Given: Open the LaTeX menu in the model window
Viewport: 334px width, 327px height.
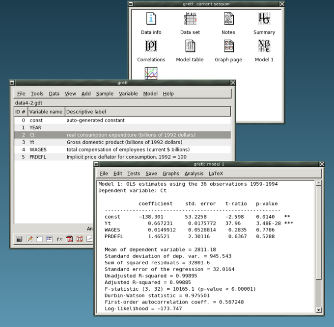Looking at the screenshot, I should tap(216, 174).
